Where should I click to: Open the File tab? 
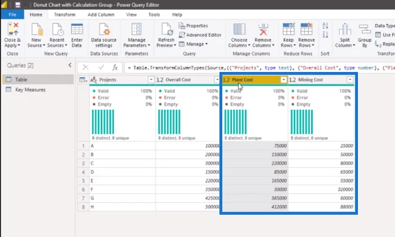pos(13,15)
